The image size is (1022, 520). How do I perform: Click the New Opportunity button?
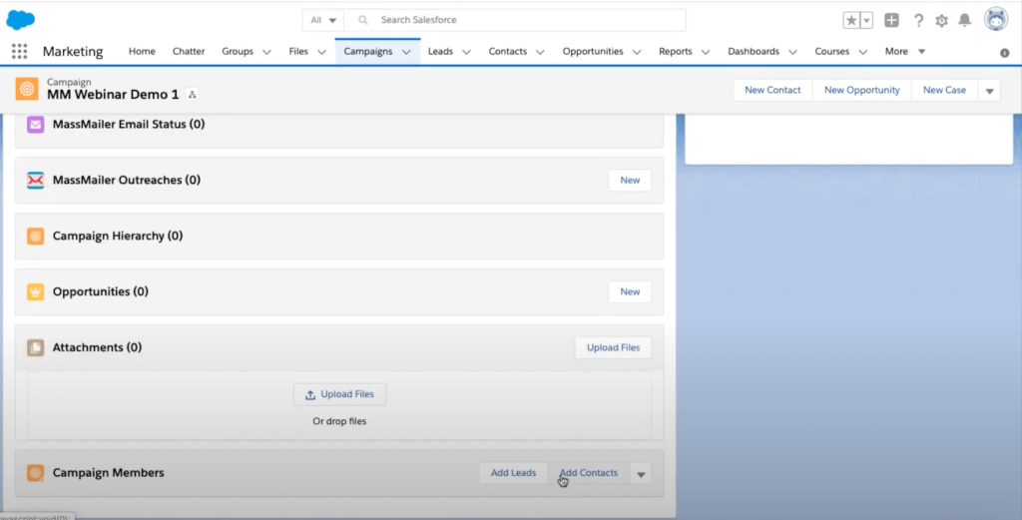tap(861, 90)
